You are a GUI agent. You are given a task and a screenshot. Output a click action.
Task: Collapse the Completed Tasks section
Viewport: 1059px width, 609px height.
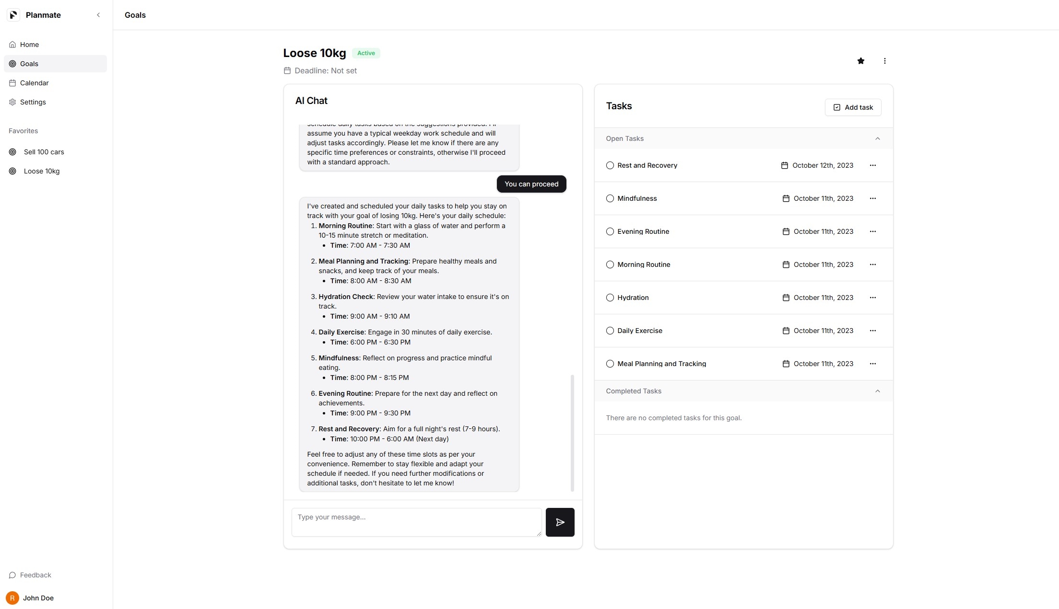click(x=878, y=391)
